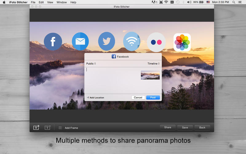Screen dimensions: 246x154
Task: Open Spotlight search in the menu bar
Action: (x=234, y=2)
